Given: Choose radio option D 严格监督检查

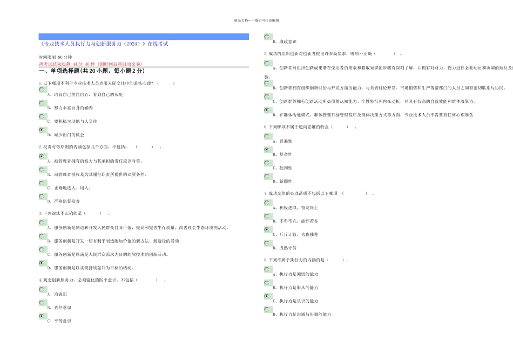Looking at the screenshot, I should tap(42, 197).
